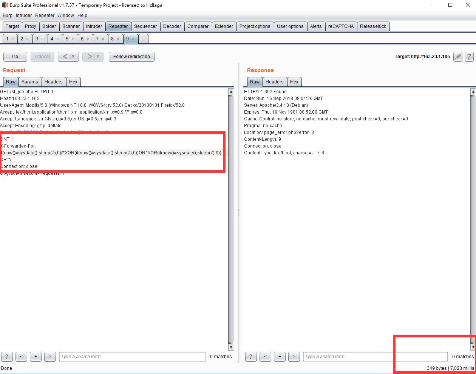Select Repeater tab 5
This screenshot has width=476, height=374.
(x=67, y=39)
